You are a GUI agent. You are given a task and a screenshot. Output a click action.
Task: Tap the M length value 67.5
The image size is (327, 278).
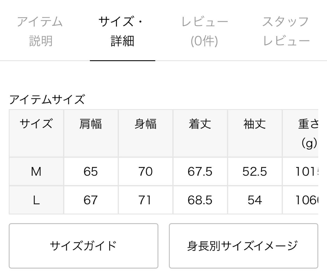pyautogui.click(x=200, y=172)
